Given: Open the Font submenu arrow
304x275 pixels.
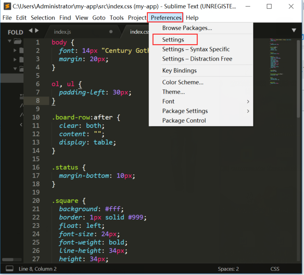Looking at the screenshot, I should pos(248,102).
